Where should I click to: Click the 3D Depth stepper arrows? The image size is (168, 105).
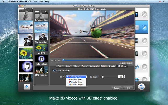(124, 77)
